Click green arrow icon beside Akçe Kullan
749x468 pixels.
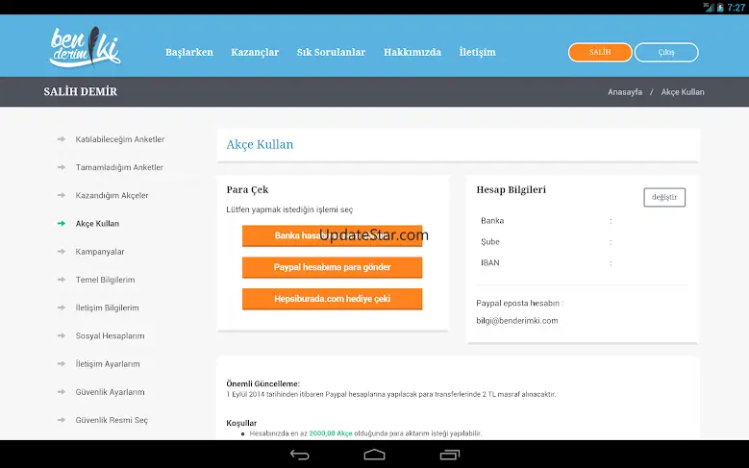(x=62, y=224)
